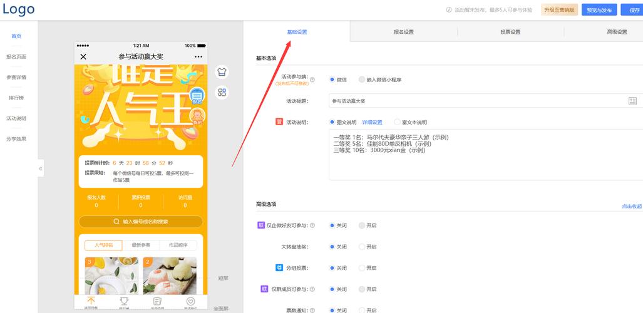Click help icon next to 票数通知

312,310
